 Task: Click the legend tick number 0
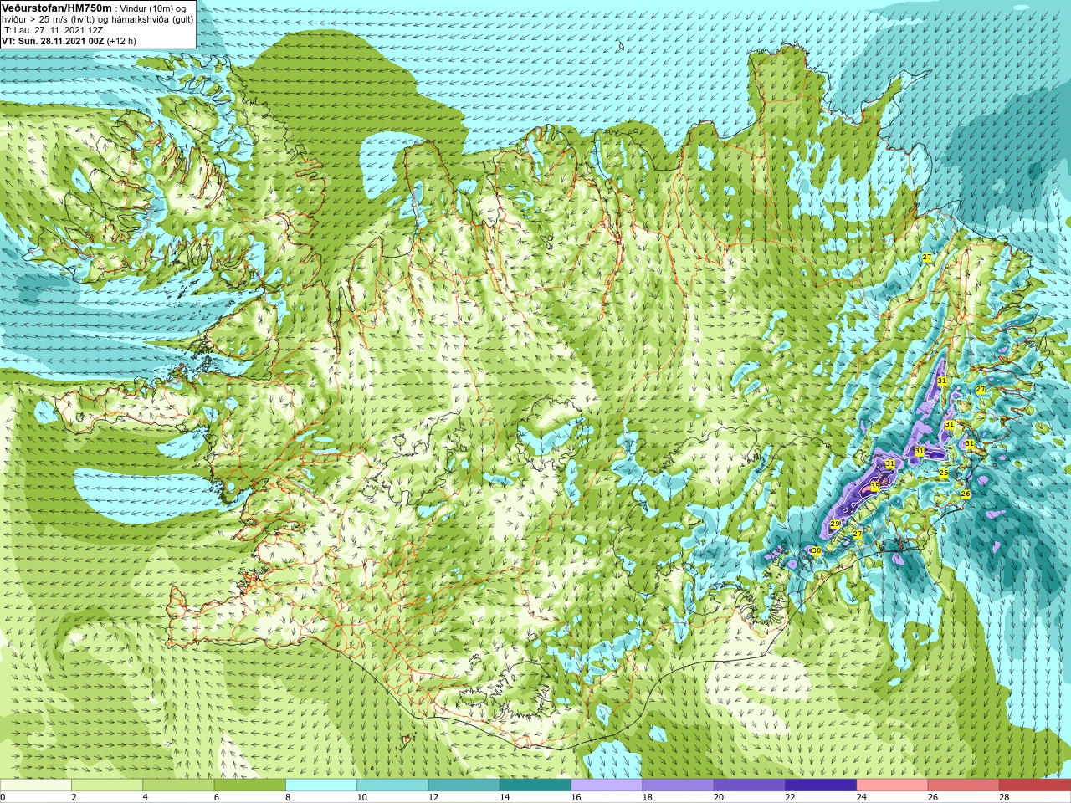[x=3, y=798]
